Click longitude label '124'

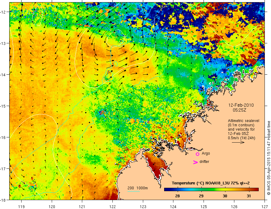tap(173, 207)
